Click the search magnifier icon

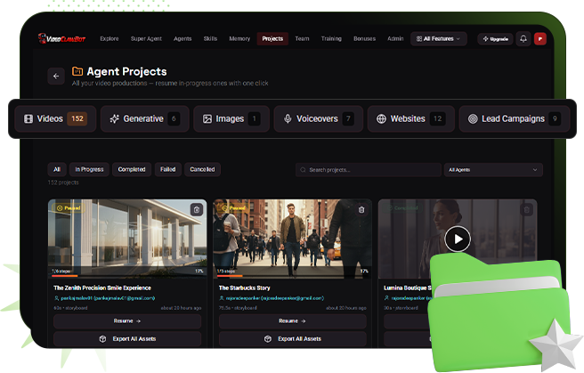(x=303, y=170)
